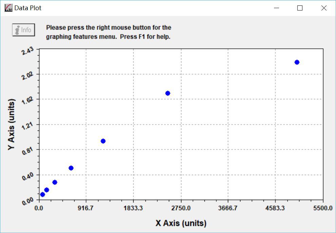Screen dimensions: 336x233
Task: Click the 0.00 tick label on the Y axis
Action: pos(28,201)
